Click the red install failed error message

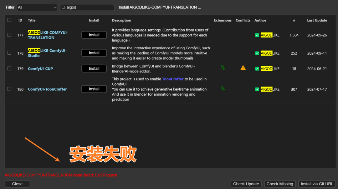pyautogui.click(x=61, y=175)
